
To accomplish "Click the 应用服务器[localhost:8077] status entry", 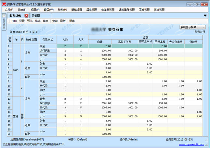I will pyautogui.click(x=27, y=140).
